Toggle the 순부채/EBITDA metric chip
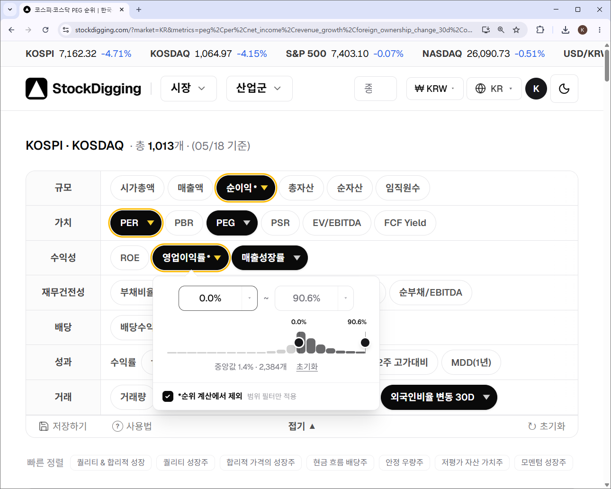611x489 pixels. [431, 292]
